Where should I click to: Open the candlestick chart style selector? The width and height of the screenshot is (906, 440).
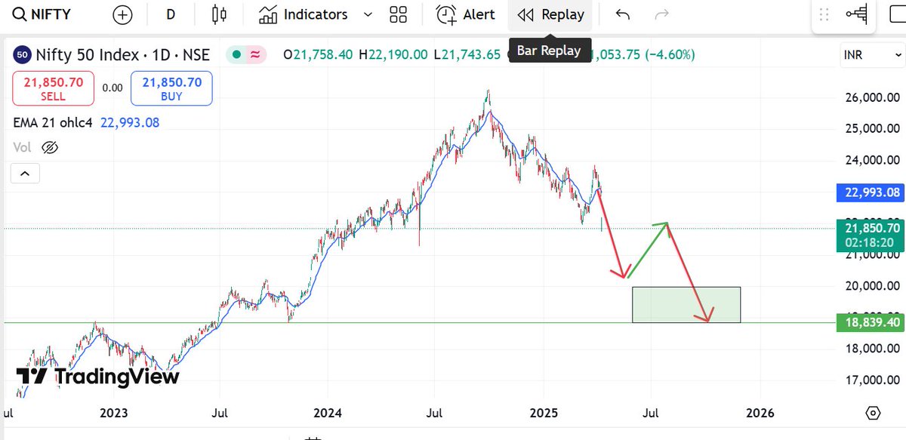pos(220,14)
